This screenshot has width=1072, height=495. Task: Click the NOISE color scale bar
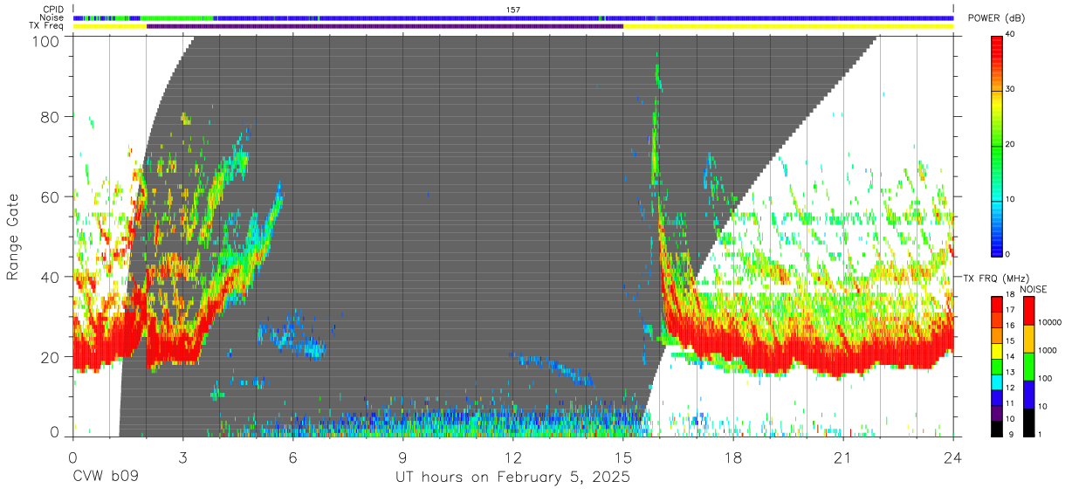[x=1029, y=366]
